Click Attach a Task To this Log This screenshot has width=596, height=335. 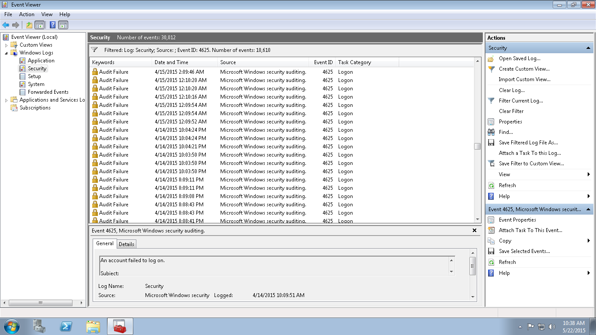coord(530,153)
